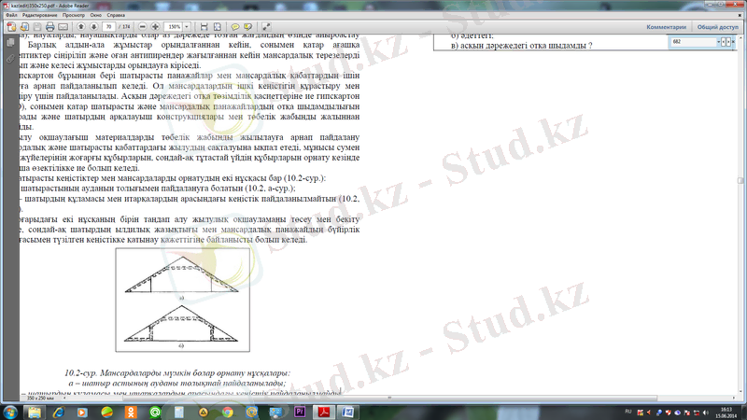This screenshot has height=420, width=747.
Task: Click the Send by email envelope icon
Action: tap(63, 27)
